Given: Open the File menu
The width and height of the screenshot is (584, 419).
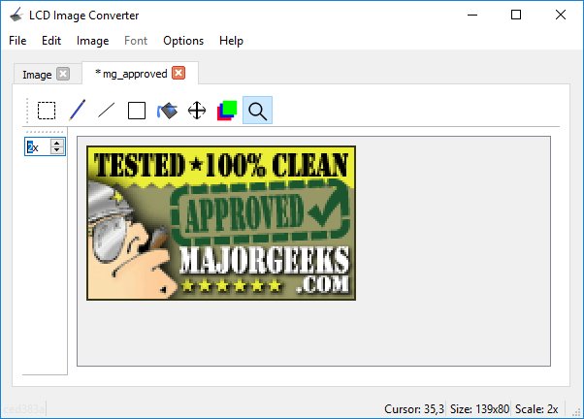Looking at the screenshot, I should [17, 41].
